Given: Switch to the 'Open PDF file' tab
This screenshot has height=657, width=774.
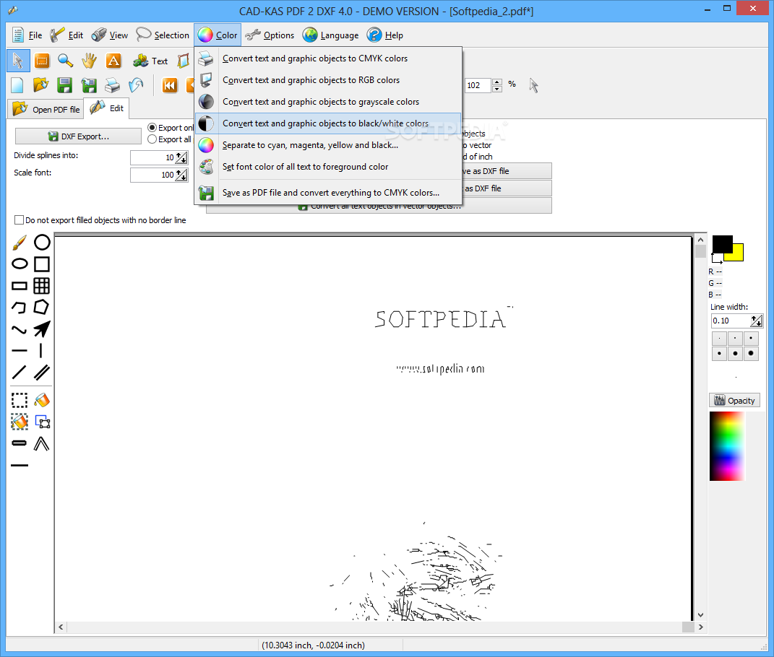Looking at the screenshot, I should 46,109.
